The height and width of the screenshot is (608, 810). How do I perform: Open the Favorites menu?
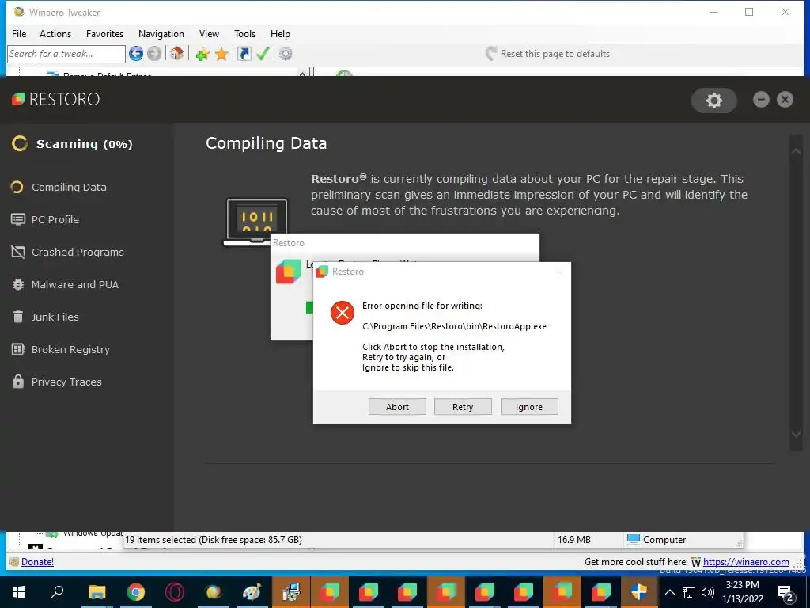pyautogui.click(x=105, y=33)
